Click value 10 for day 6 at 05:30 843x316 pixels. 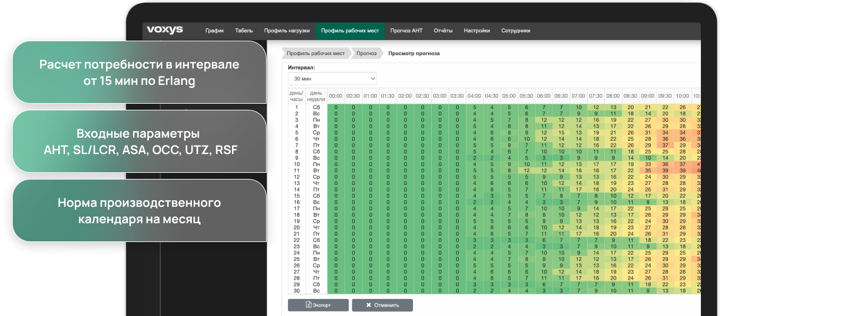[527, 139]
